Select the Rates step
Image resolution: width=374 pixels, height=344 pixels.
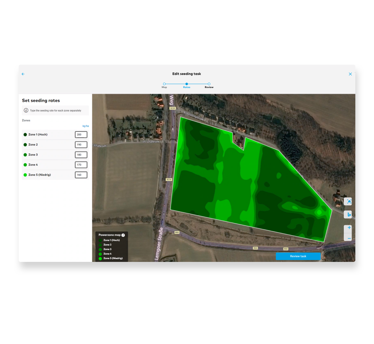click(187, 85)
